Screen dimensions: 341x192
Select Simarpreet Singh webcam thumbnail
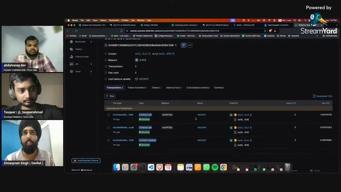click(33, 143)
